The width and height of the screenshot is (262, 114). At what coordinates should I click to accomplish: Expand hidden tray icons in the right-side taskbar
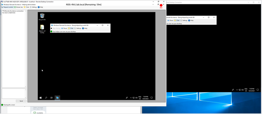pyautogui.click(x=237, y=90)
